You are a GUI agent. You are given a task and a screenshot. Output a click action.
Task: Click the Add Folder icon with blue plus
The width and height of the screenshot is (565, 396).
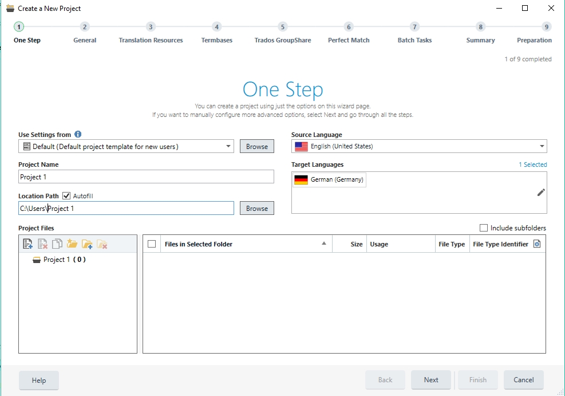(87, 244)
